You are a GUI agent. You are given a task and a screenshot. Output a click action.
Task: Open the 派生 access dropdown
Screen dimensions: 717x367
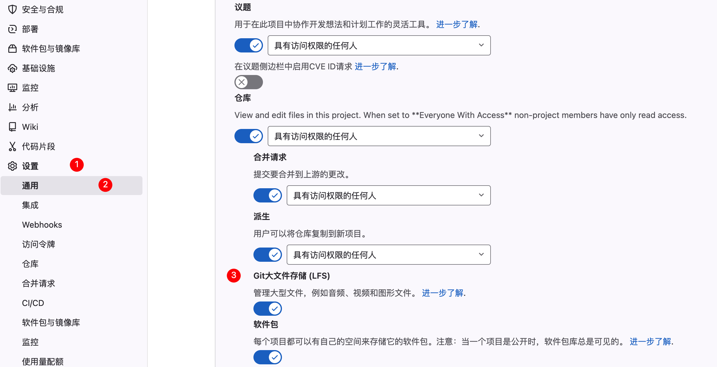388,254
